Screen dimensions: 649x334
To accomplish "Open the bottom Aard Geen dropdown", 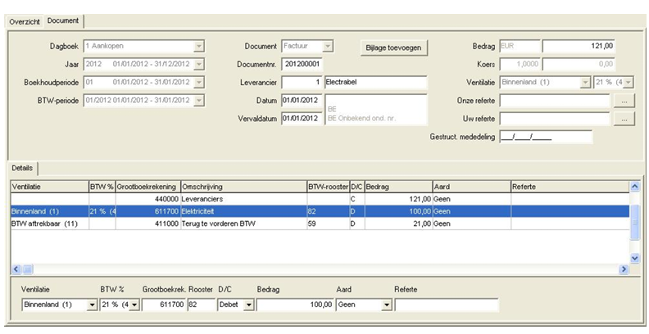I will tap(387, 305).
